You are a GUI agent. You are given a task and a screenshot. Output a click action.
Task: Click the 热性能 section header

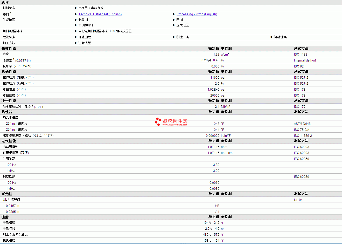pos(7,112)
